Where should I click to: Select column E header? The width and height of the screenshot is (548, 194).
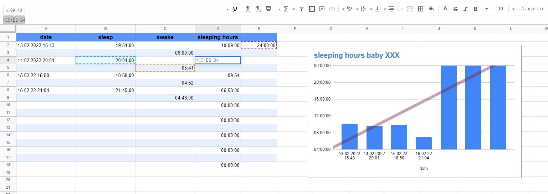[x=259, y=29]
